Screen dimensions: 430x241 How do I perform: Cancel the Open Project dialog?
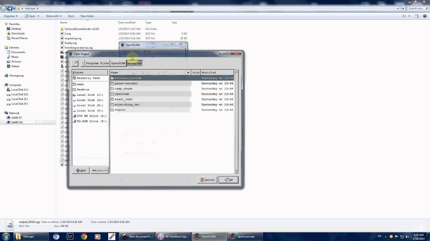click(208, 180)
